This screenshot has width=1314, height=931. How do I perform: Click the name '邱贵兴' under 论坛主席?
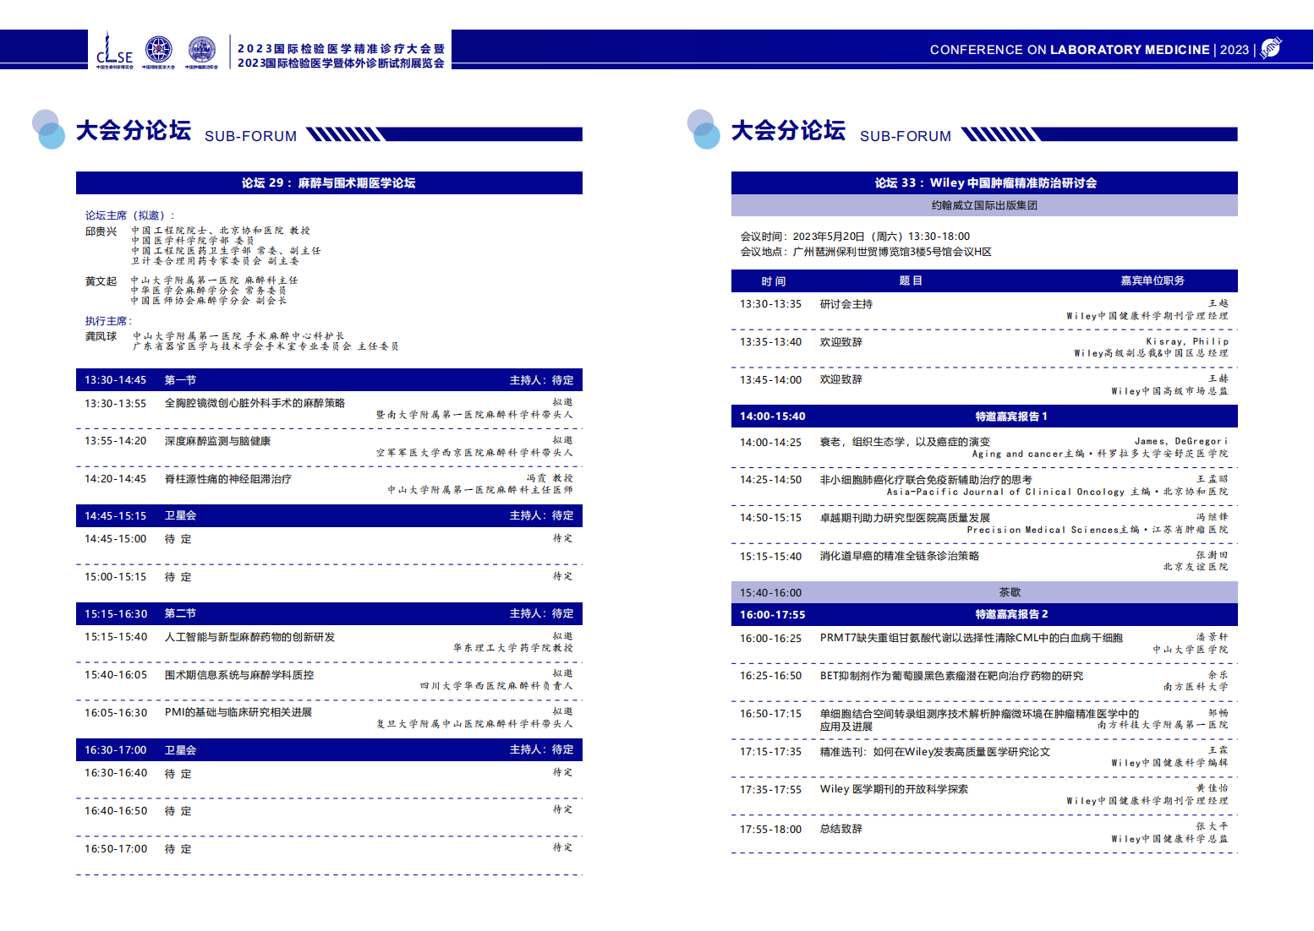[101, 231]
